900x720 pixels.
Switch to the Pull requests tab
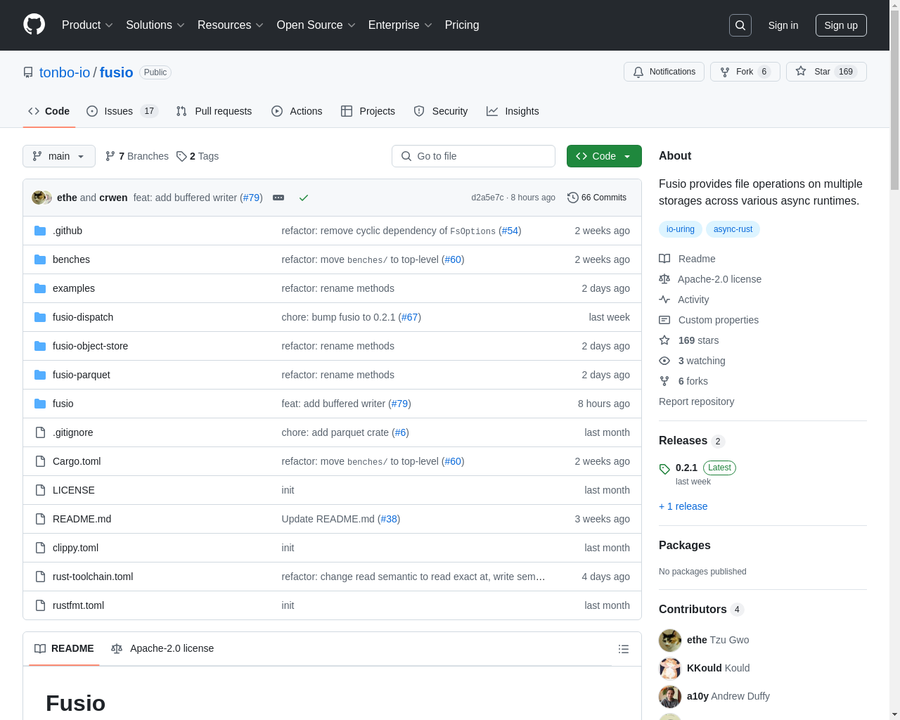(x=214, y=111)
